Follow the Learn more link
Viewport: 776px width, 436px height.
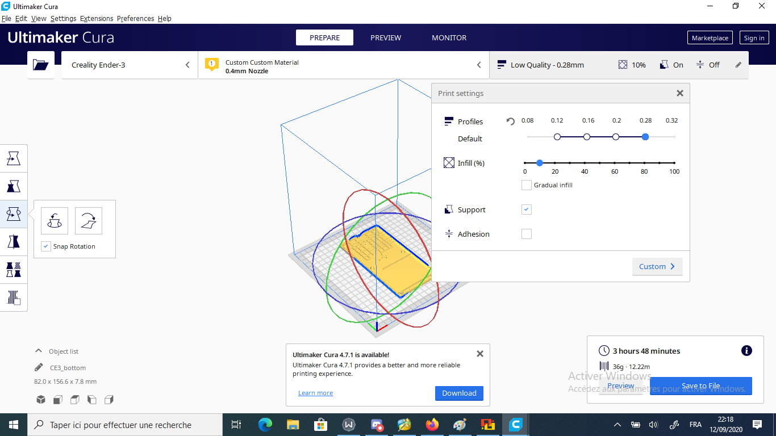(315, 393)
